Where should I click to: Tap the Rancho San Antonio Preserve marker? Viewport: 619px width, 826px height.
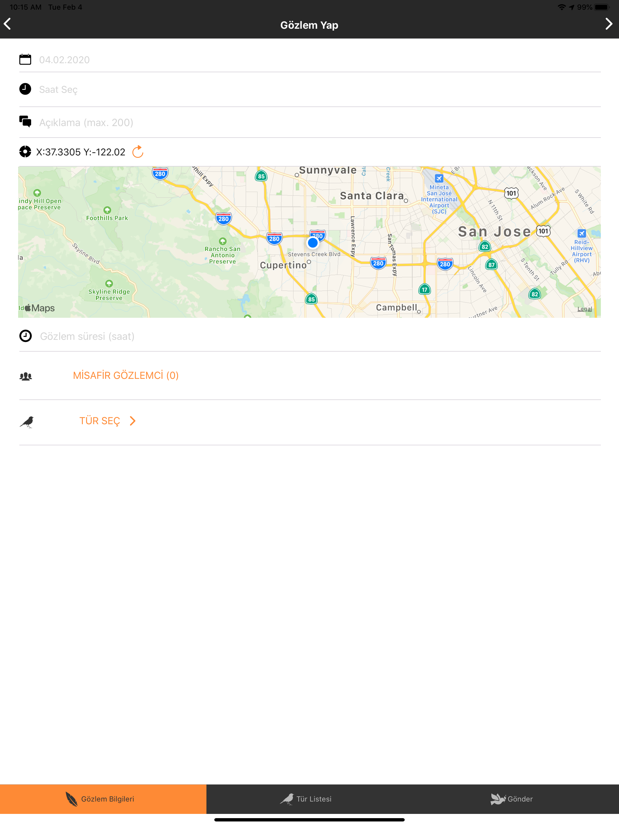coord(222,241)
